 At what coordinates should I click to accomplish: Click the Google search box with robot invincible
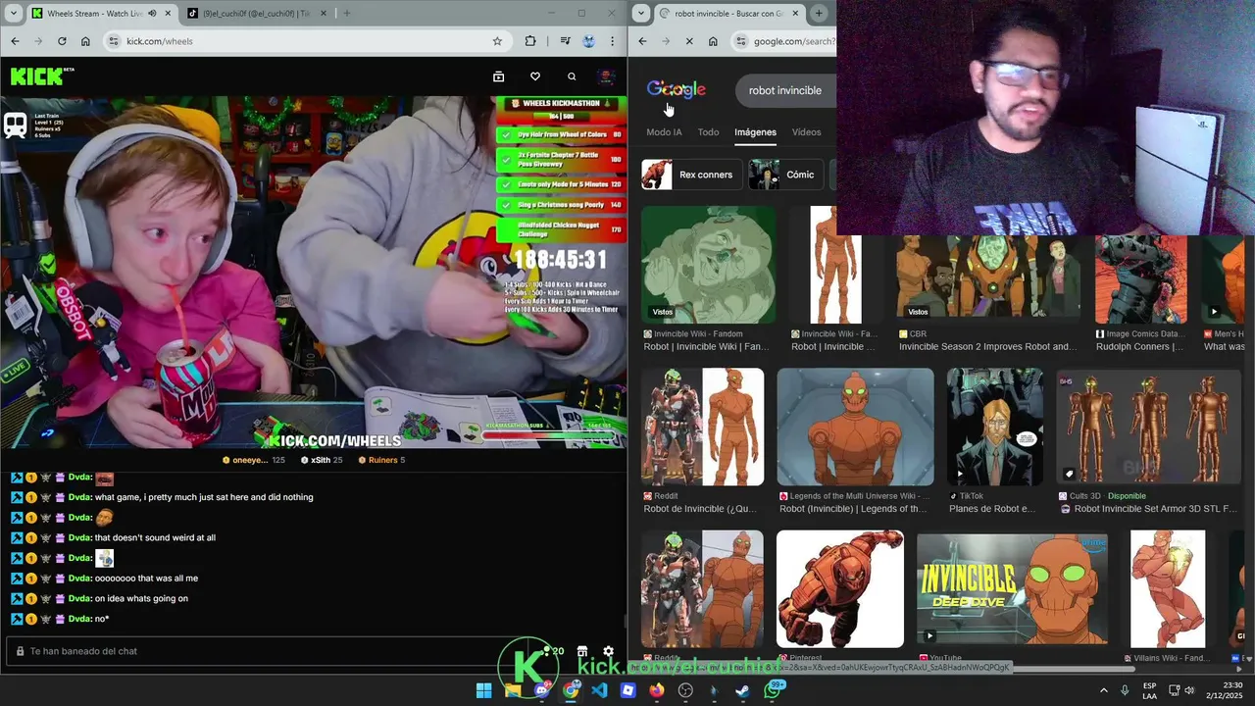[785, 90]
